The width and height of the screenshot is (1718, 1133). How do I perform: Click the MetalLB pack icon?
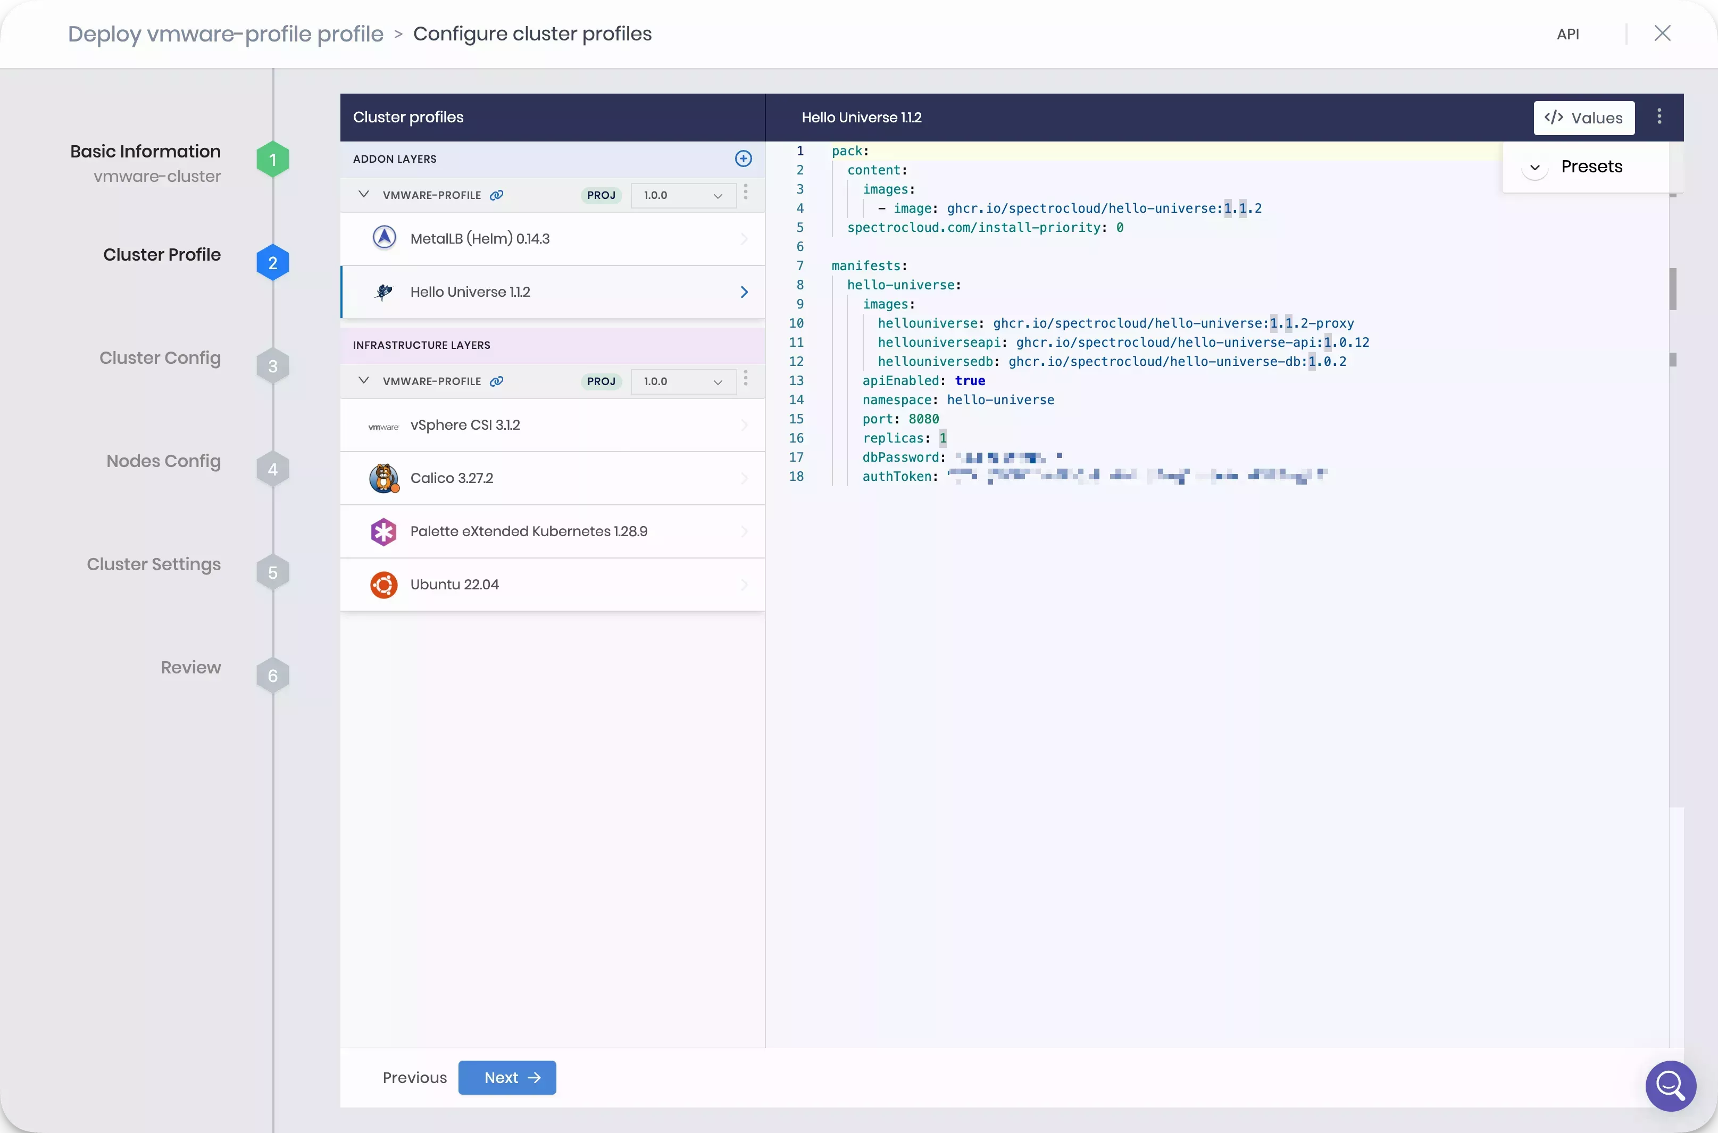[383, 238]
